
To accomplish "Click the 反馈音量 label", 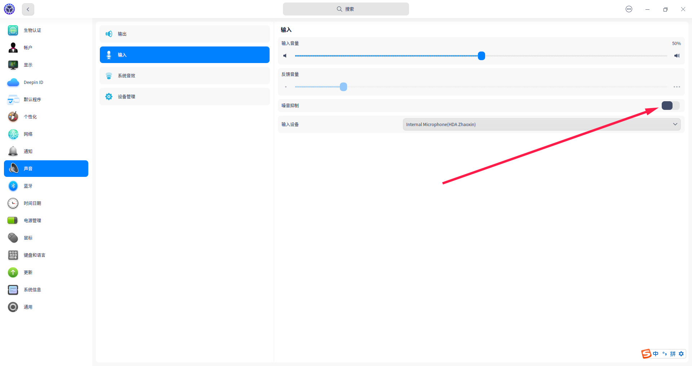I will coord(290,75).
